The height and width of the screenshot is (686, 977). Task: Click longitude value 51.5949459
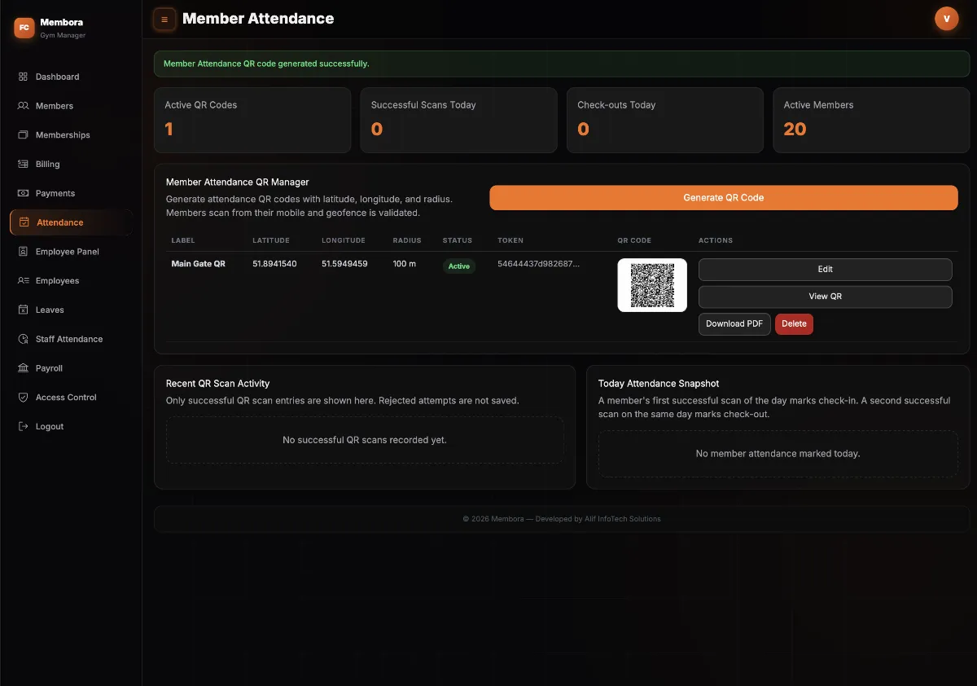click(x=344, y=264)
